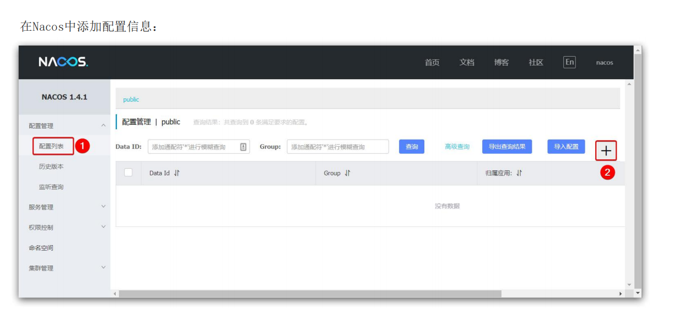Sort by 归属应用 column arrows
The width and height of the screenshot is (674, 310).
pos(519,173)
